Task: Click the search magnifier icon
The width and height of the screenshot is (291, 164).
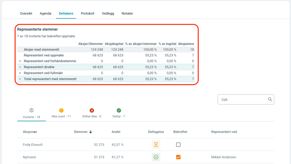Action: 270,99
